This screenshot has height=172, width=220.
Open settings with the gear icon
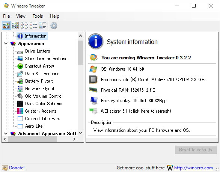pos(54,26)
